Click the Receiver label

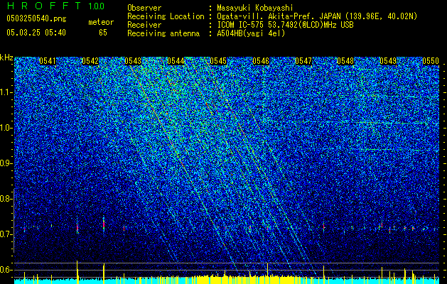(144, 25)
